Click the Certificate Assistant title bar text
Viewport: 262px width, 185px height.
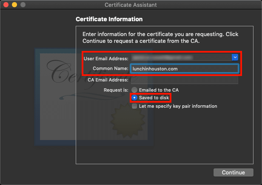pos(131,5)
